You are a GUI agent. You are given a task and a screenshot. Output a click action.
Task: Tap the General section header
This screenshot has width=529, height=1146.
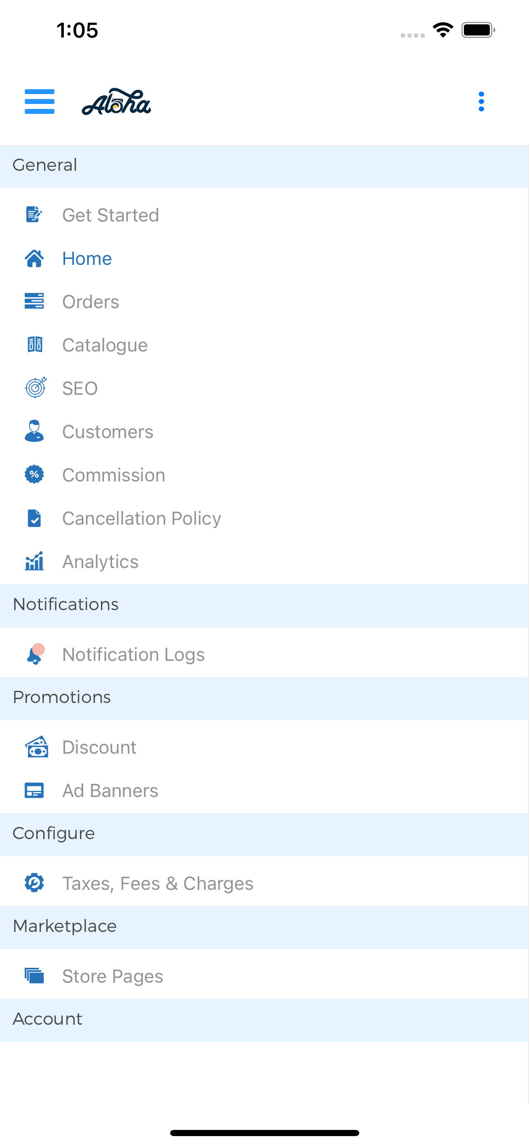(264, 166)
